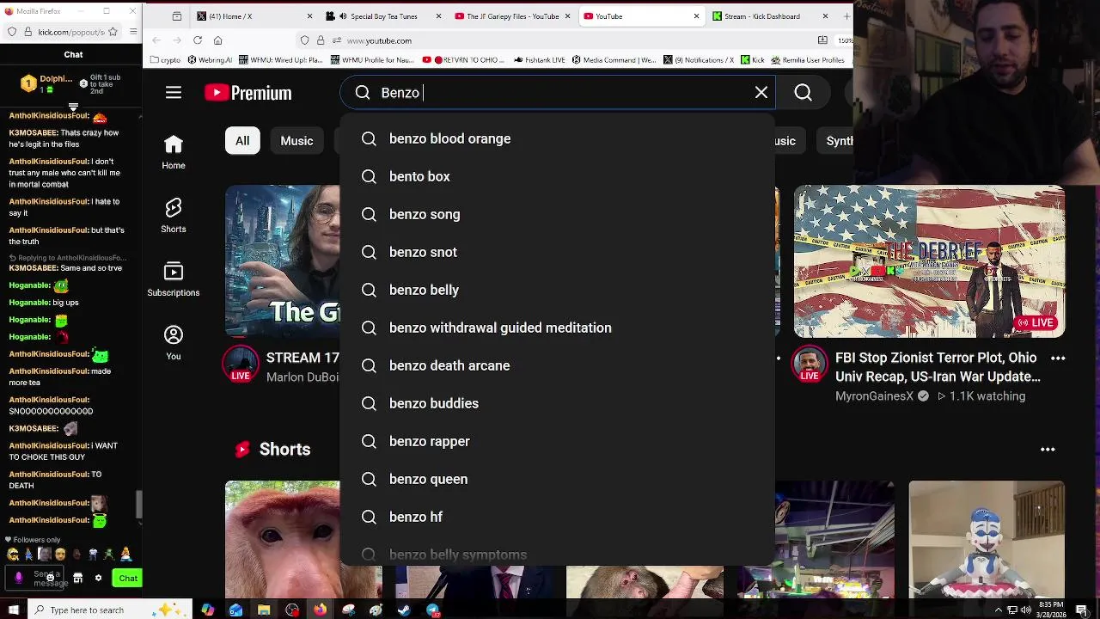Select the 'benzo hf' suggestion
1100x619 pixels.
tap(558, 517)
